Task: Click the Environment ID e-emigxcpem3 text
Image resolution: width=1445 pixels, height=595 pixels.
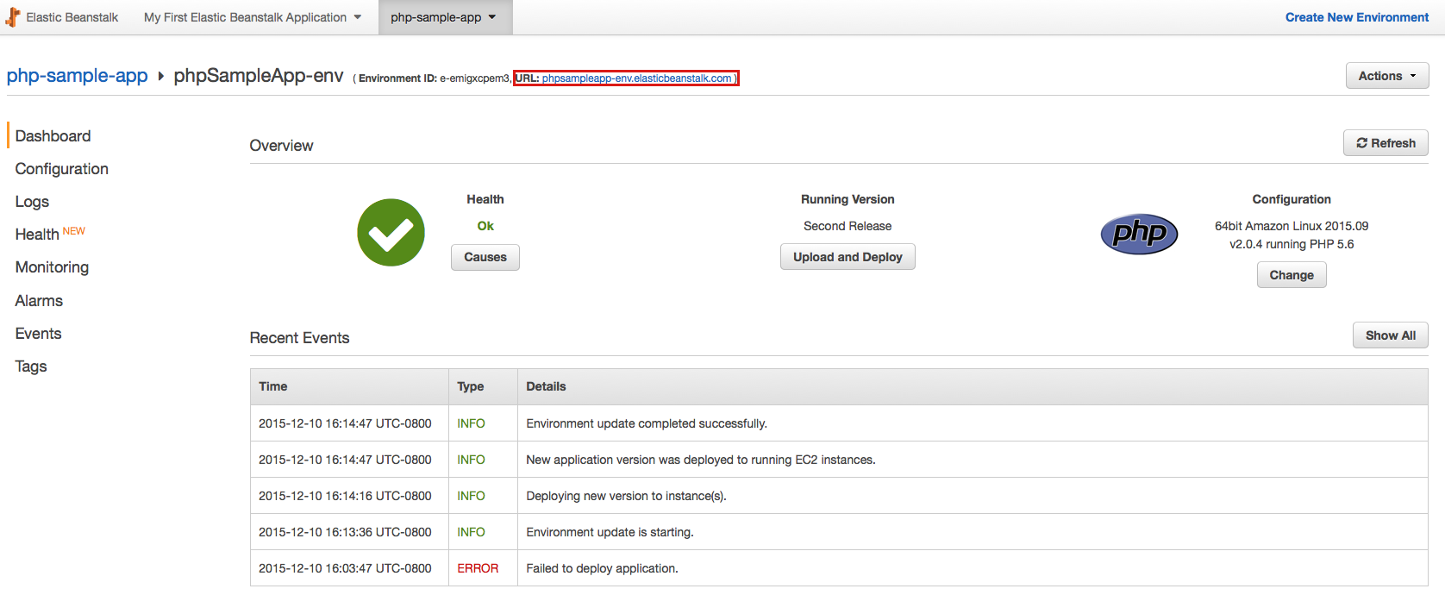Action: (x=434, y=78)
